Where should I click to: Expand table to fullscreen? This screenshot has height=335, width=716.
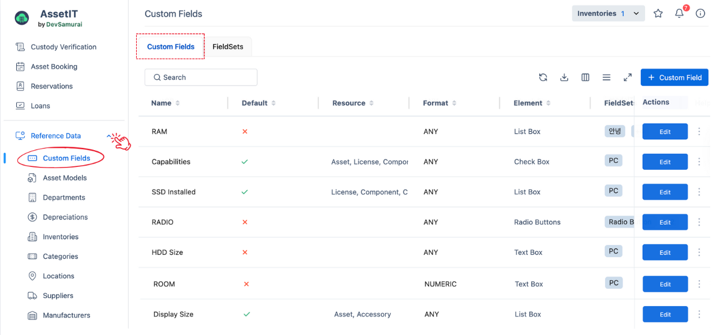pos(628,77)
